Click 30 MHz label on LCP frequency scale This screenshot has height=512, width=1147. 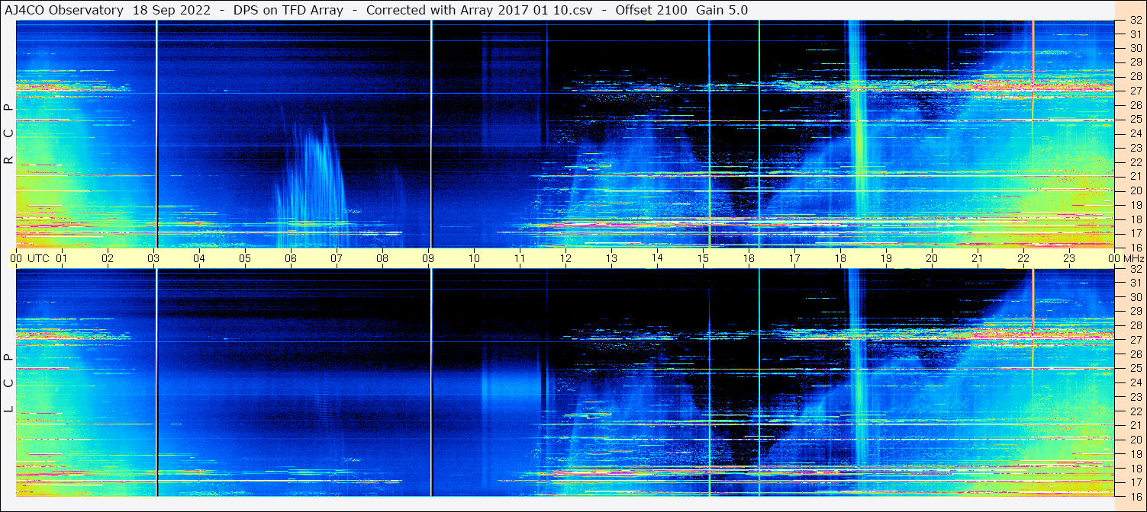click(x=1135, y=297)
